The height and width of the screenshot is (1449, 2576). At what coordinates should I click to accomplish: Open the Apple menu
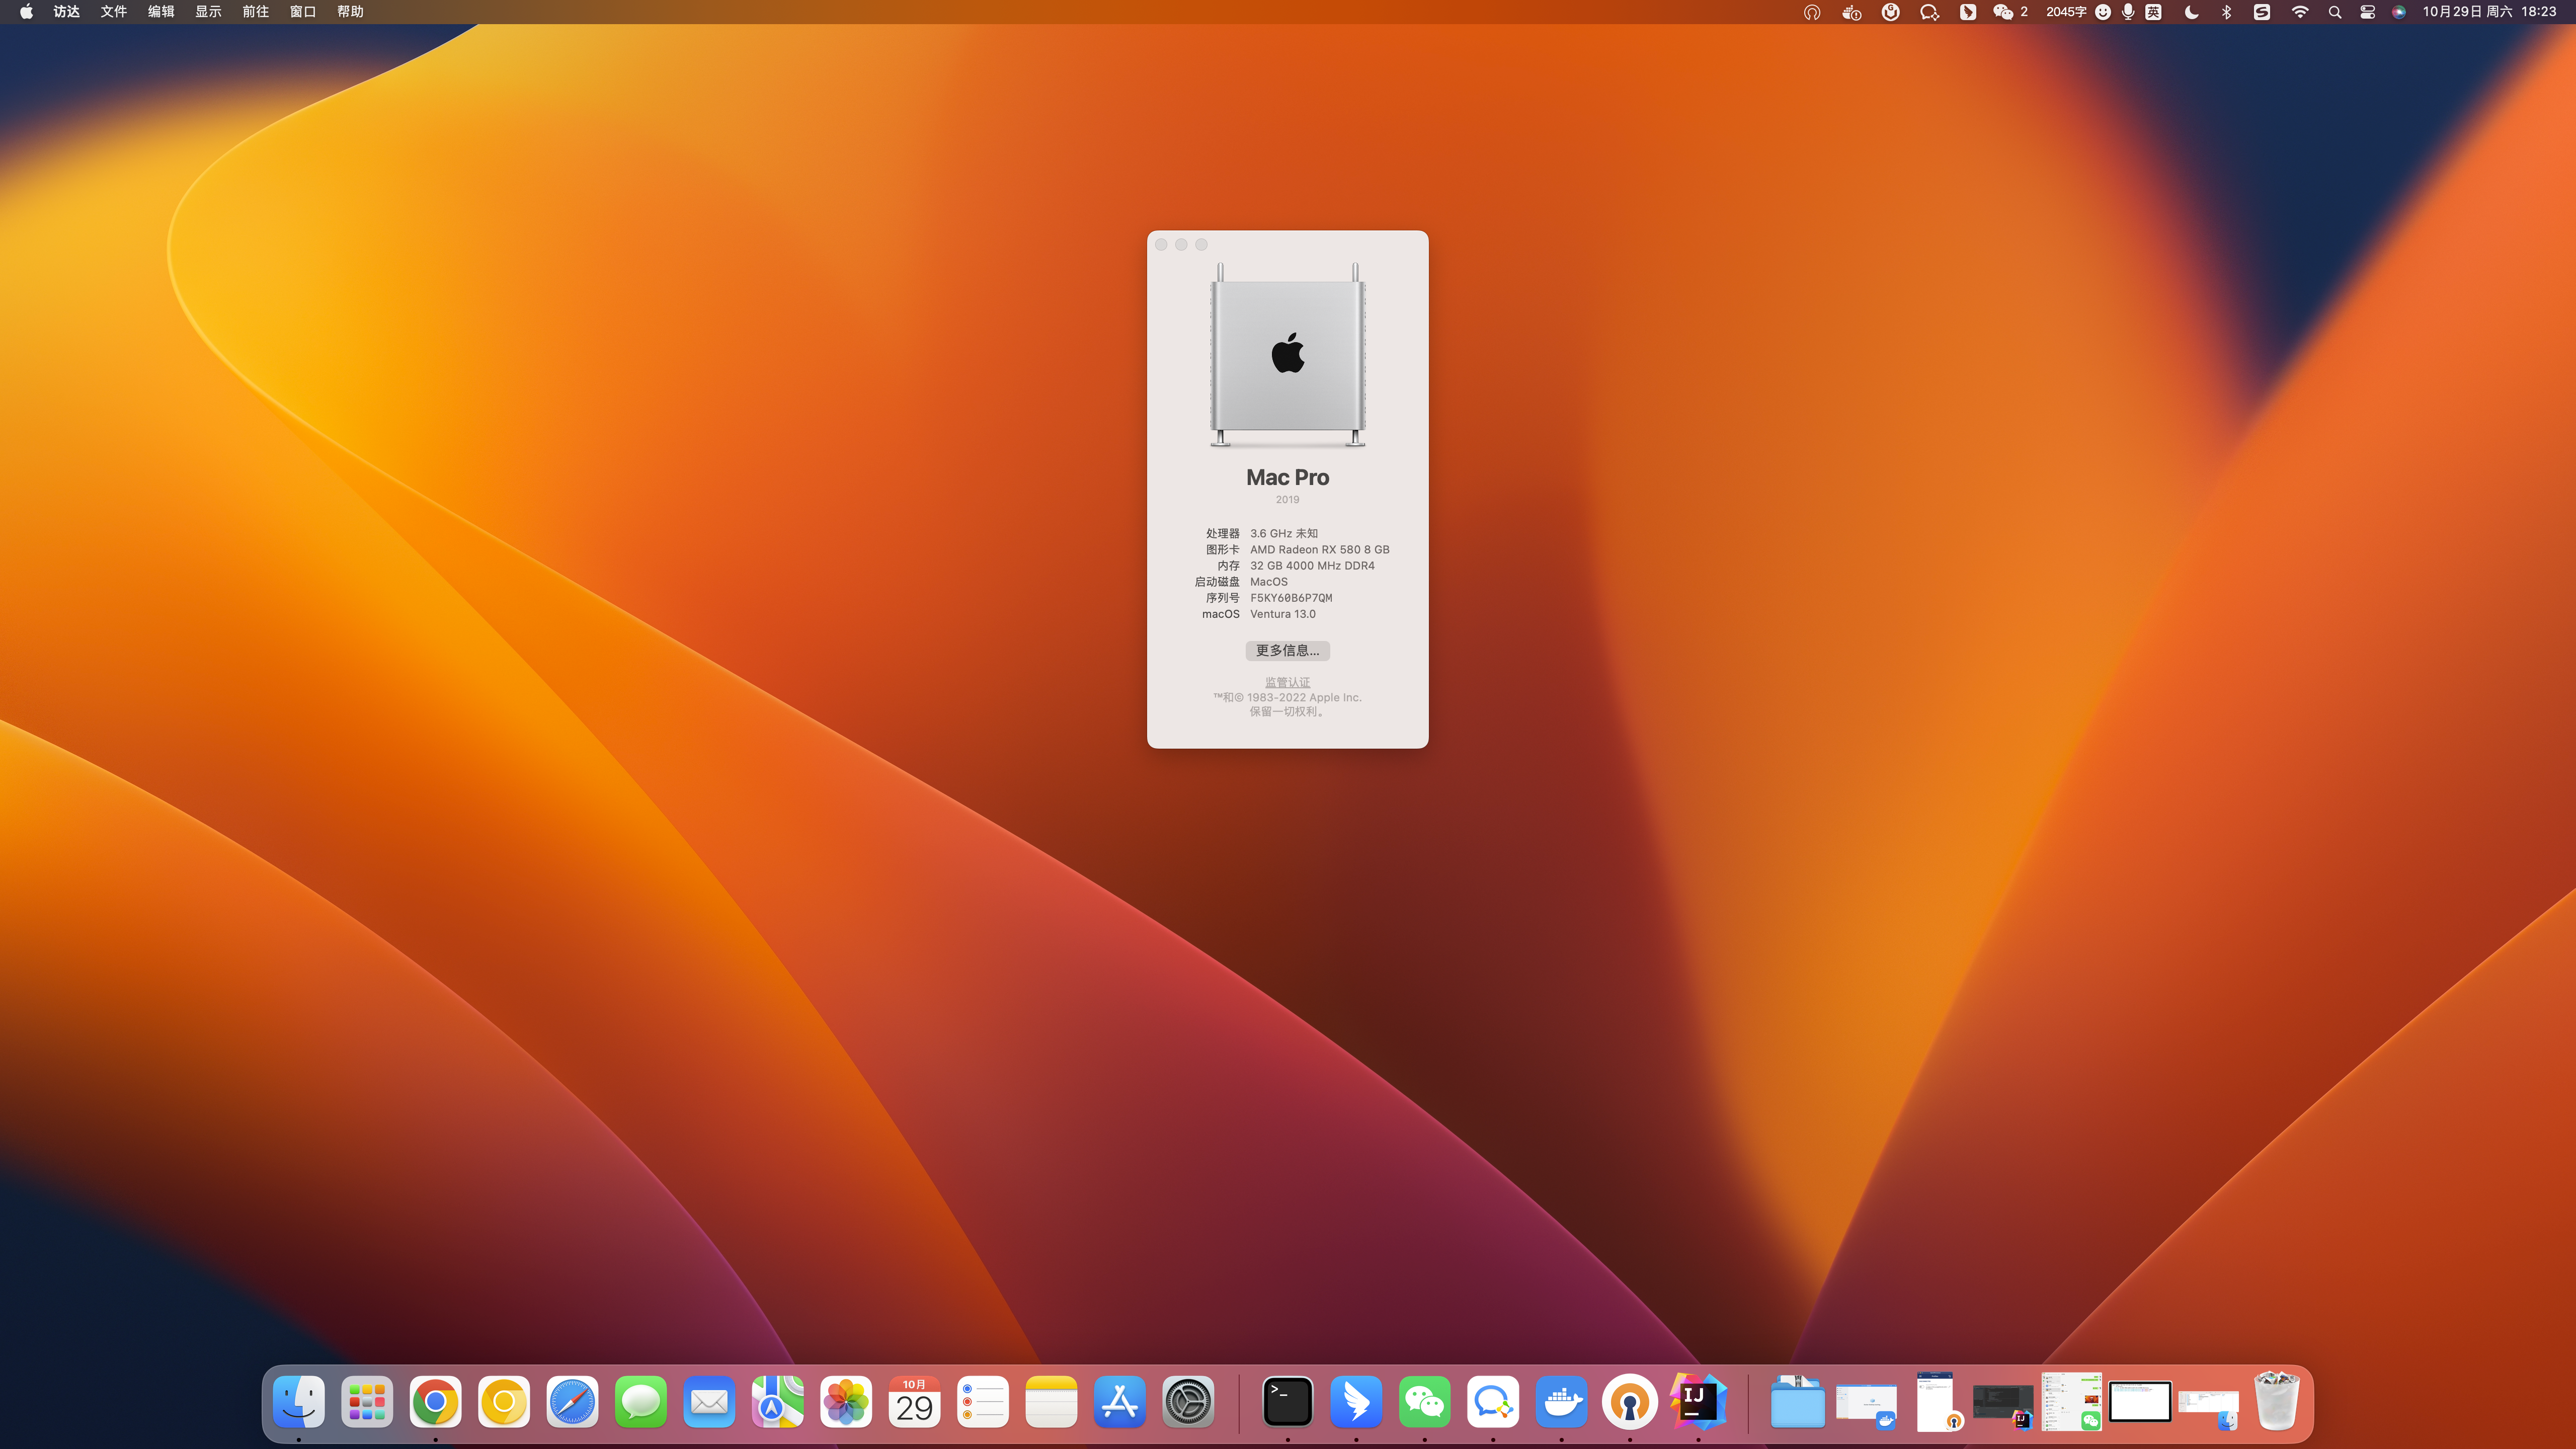pos(26,12)
